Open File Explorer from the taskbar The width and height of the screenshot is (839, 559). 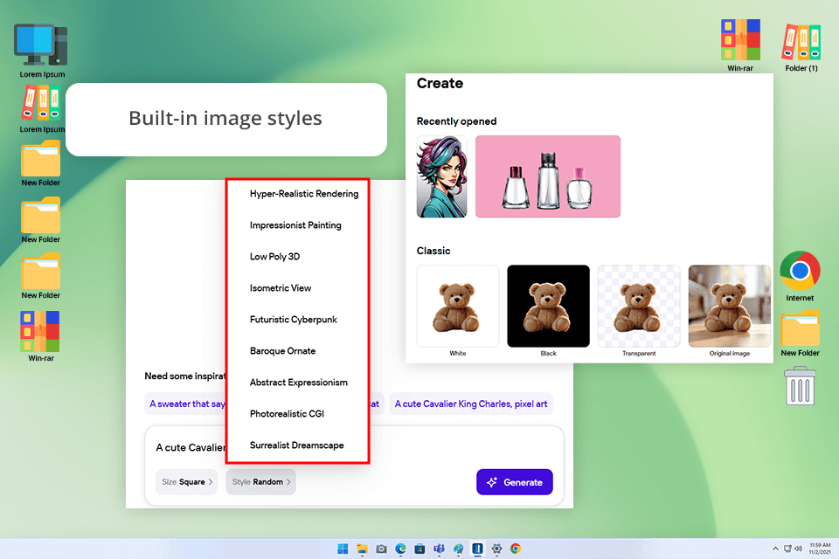point(362,549)
